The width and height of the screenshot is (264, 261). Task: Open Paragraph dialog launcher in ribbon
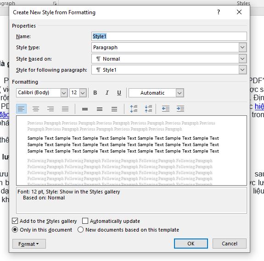tap(55, 3)
